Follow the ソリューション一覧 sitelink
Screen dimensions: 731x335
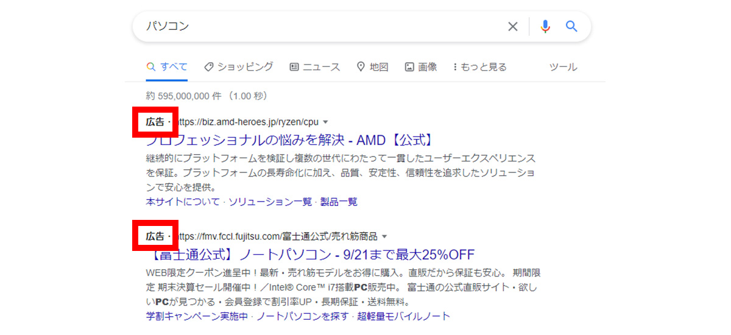(270, 202)
